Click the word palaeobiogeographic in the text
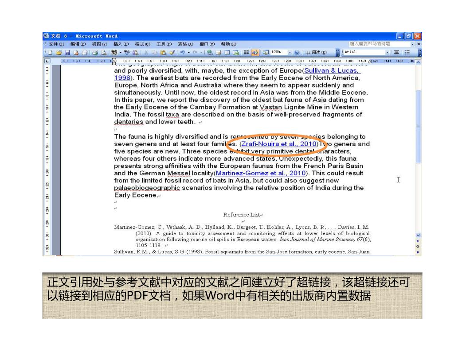The width and height of the screenshot is (454, 340). point(147,188)
